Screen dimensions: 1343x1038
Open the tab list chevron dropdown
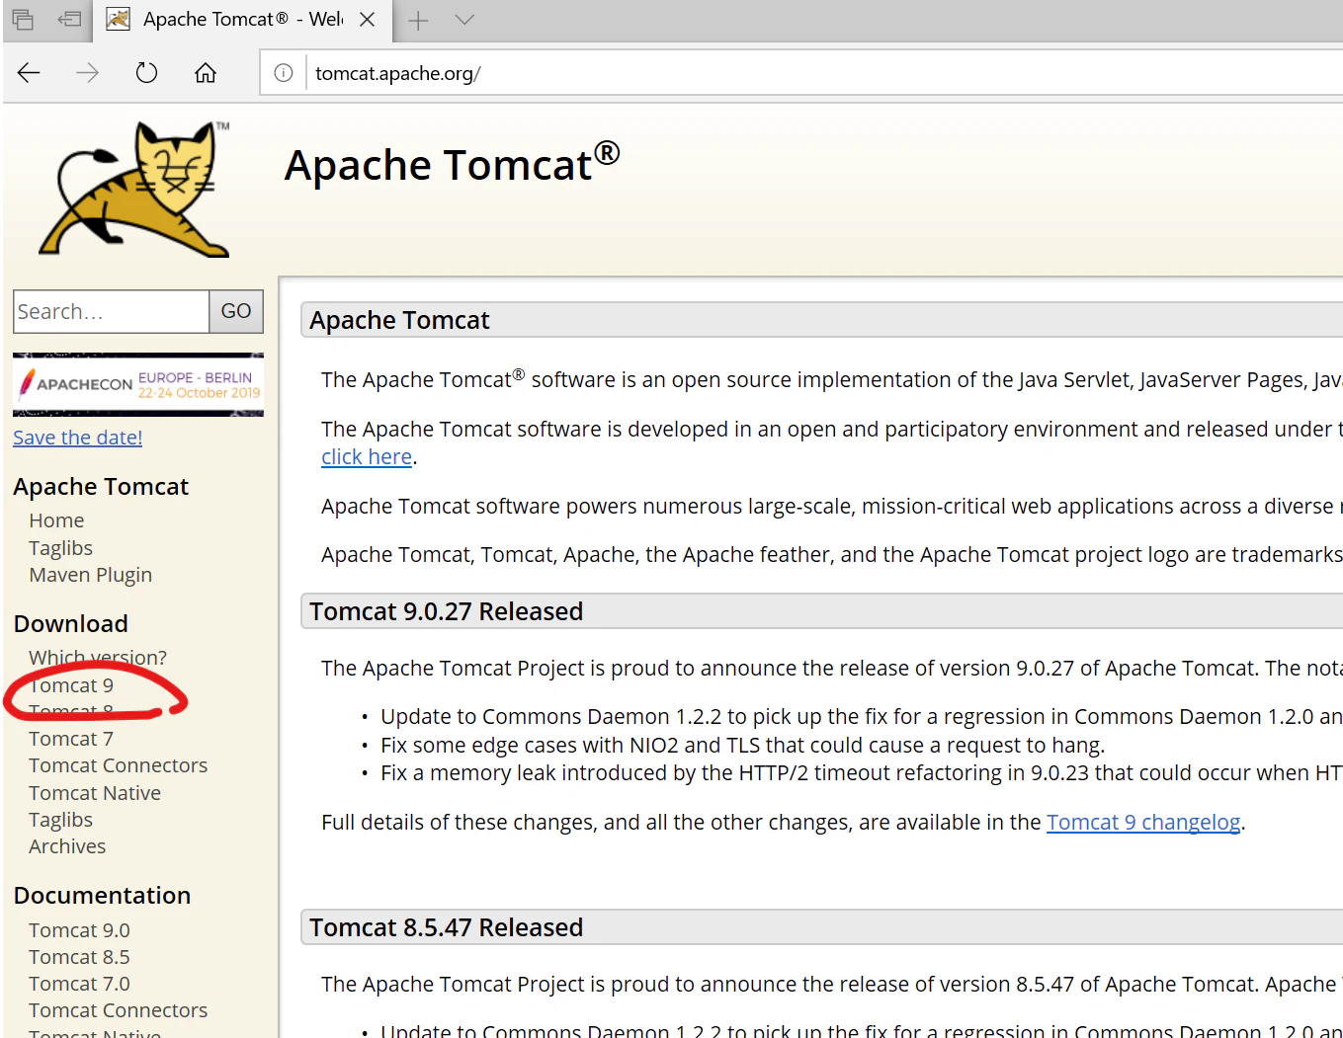pos(464,20)
